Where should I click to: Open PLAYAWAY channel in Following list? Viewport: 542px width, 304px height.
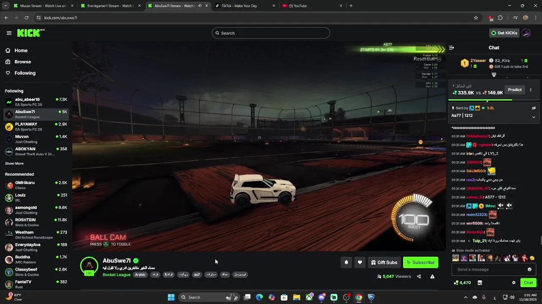[36, 127]
